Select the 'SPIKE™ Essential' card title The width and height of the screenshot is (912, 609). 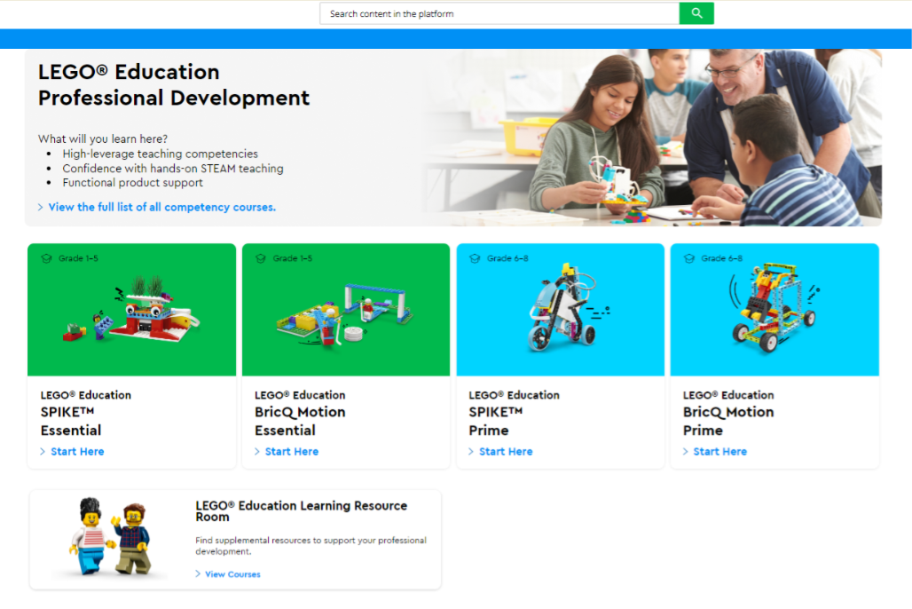click(71, 421)
